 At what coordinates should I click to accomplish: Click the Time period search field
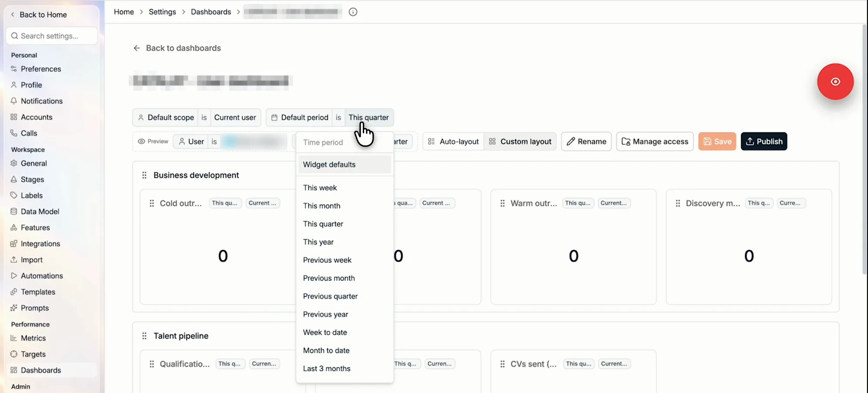345,142
